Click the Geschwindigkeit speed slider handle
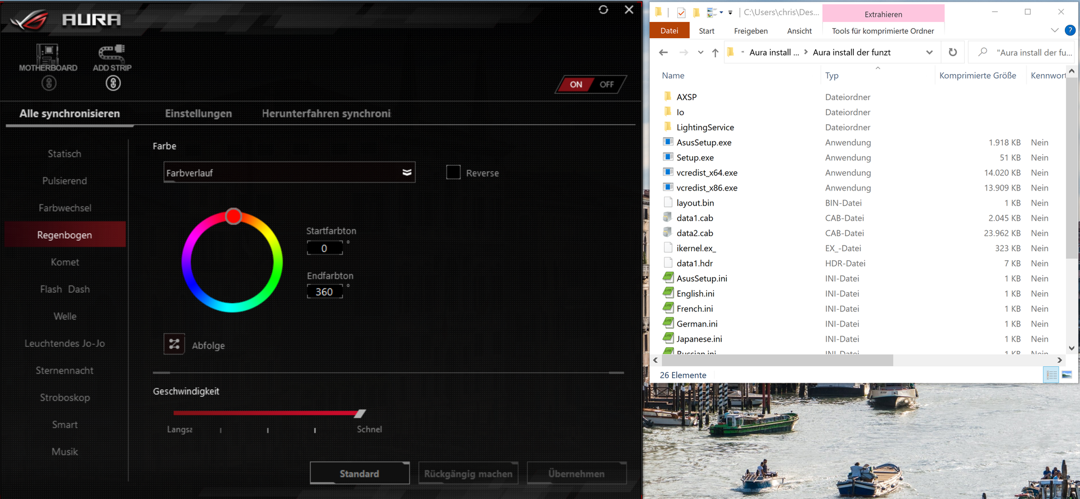The width and height of the screenshot is (1080, 499). 360,414
